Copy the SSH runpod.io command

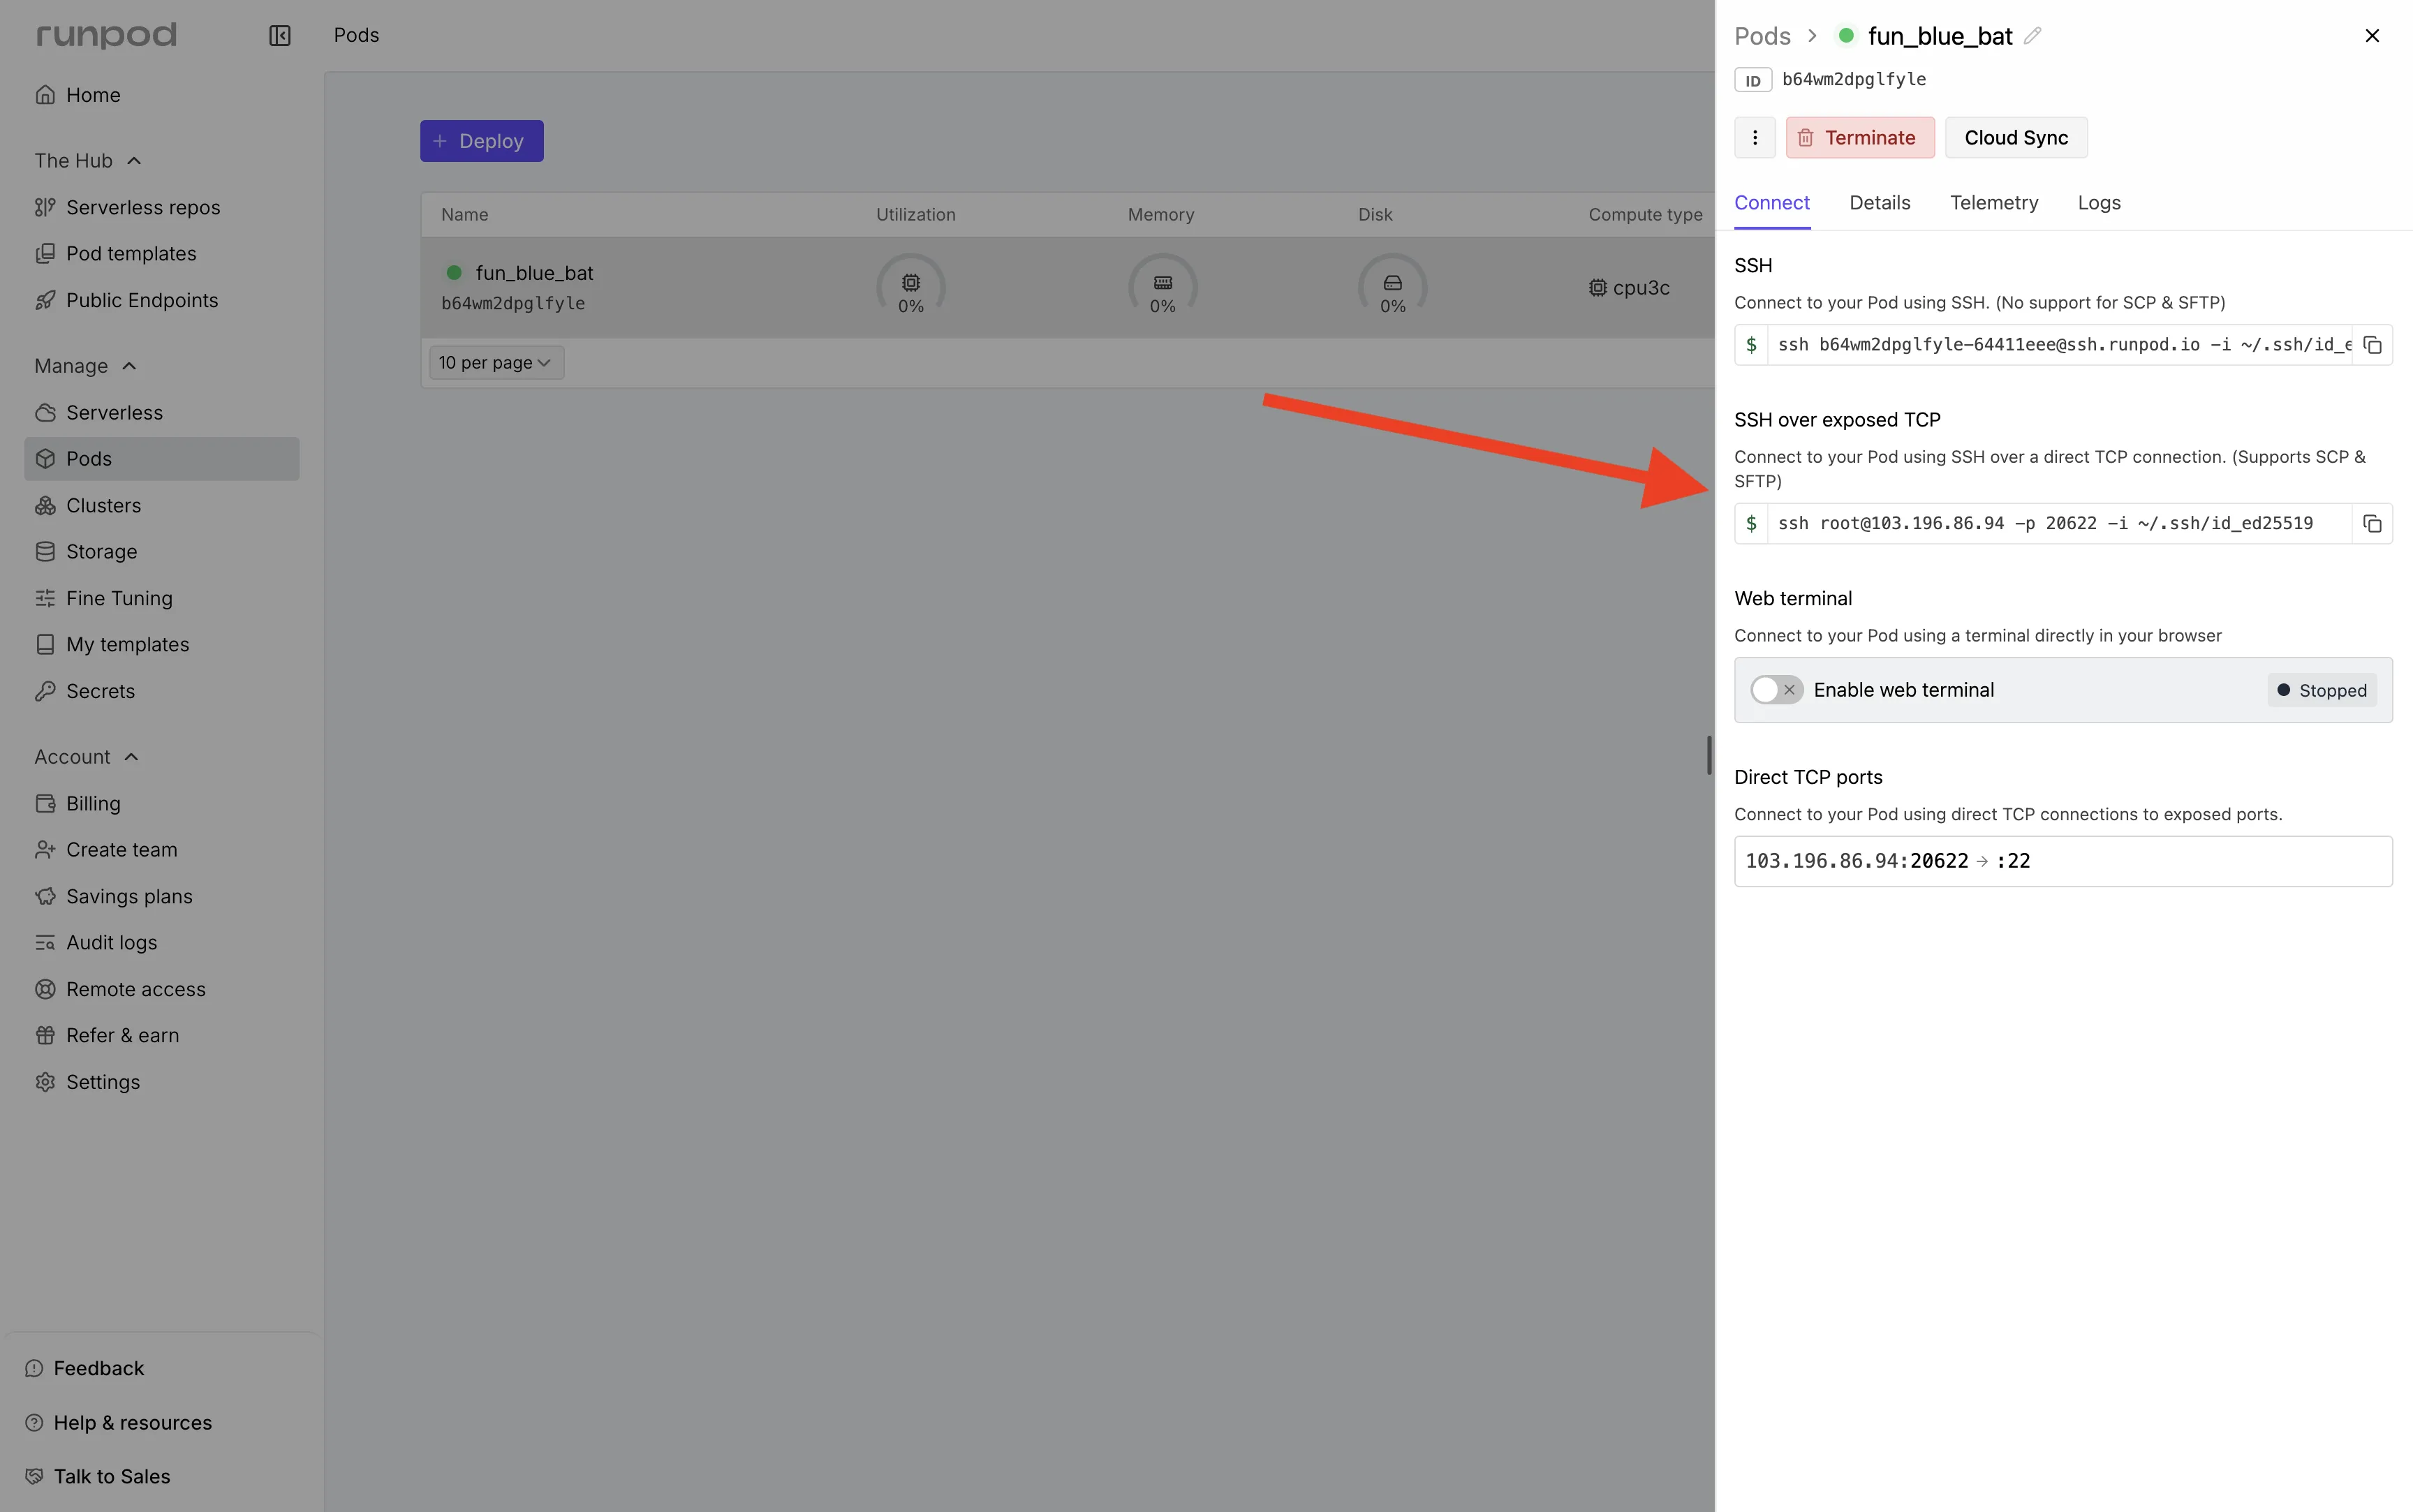click(2372, 345)
